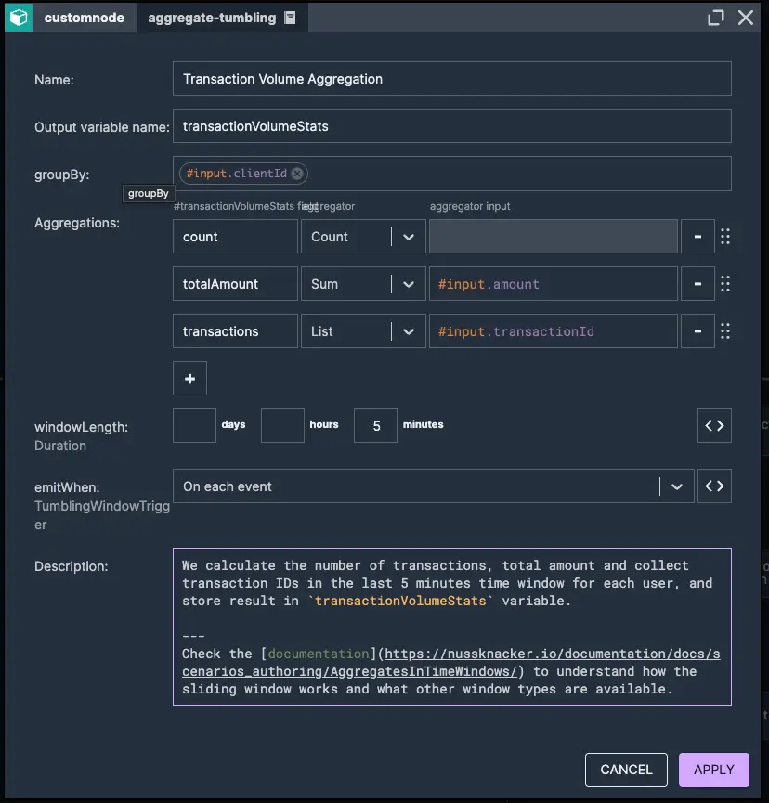Edit the 'count' field name input
769x803 pixels.
[x=235, y=237]
